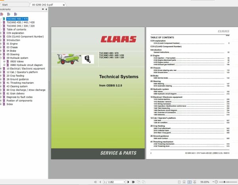Click the bookmarks panel expand-width icon
238x185 pixels.
pos(43,9)
